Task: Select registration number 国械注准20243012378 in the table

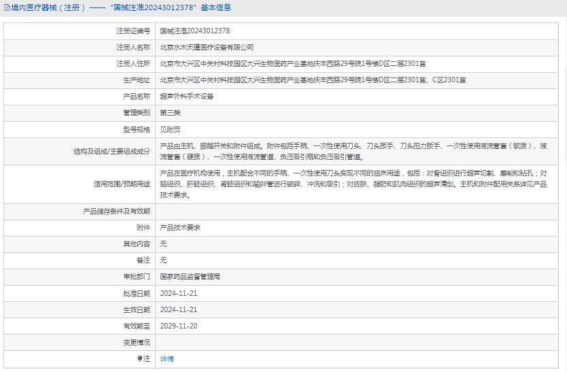Action: (x=194, y=31)
